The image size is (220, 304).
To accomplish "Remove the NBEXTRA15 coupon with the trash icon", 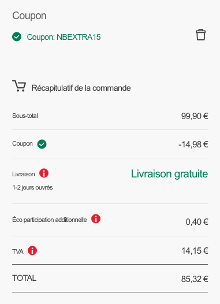I will pos(200,35).
